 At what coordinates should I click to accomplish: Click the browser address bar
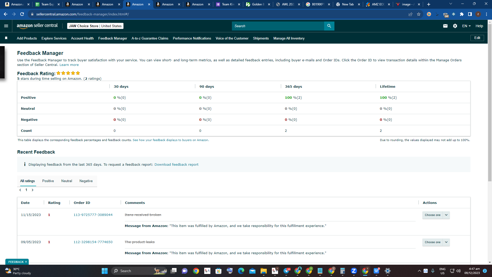click(x=220, y=14)
